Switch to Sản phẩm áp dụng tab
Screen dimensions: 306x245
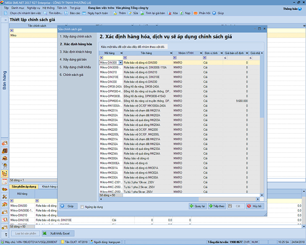[x=24, y=186]
